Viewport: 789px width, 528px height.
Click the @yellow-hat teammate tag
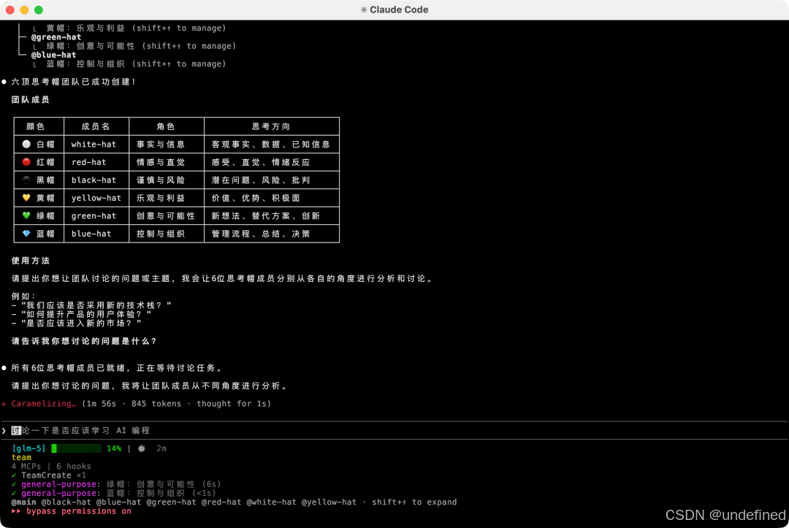click(x=329, y=502)
